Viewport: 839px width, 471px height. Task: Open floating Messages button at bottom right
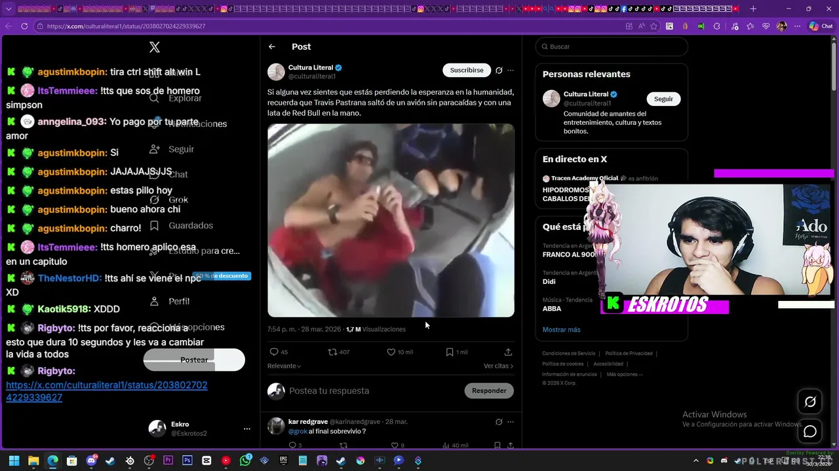coord(810,432)
